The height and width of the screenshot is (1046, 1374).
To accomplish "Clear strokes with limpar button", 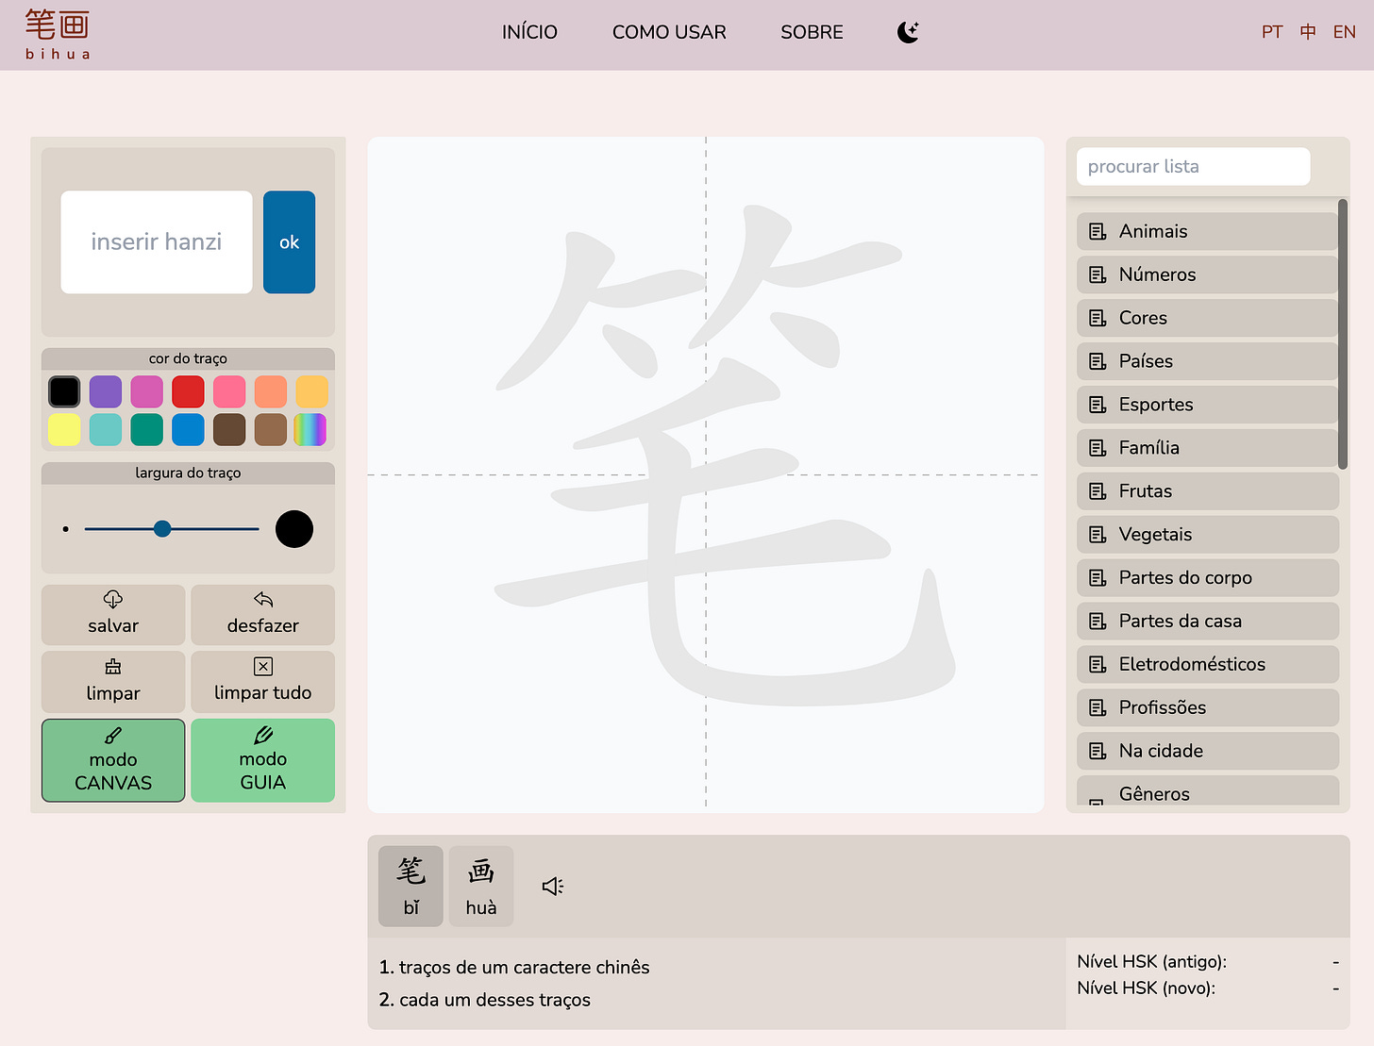I will [113, 682].
